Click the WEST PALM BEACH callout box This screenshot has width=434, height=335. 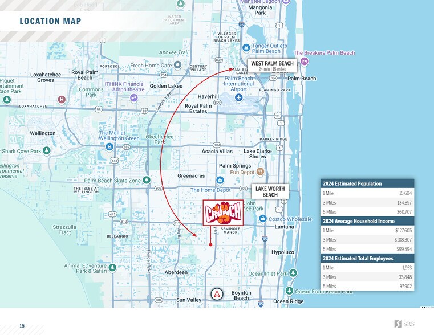point(272,66)
